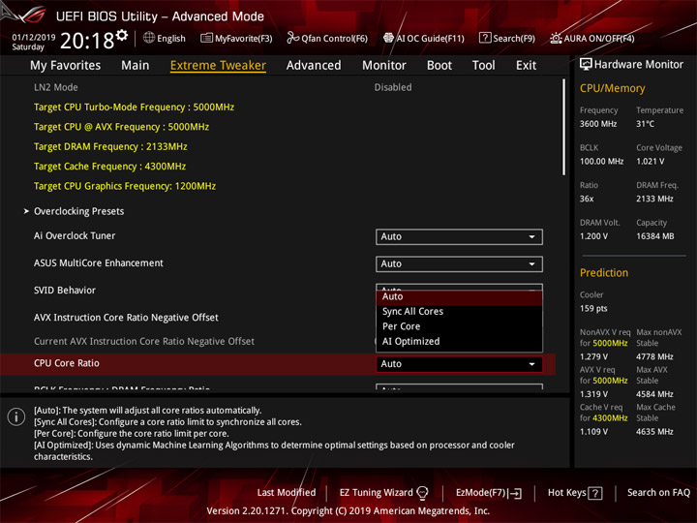Click 4635 MHz Max Cache value
The height and width of the screenshot is (523, 697).
pyautogui.click(x=654, y=432)
